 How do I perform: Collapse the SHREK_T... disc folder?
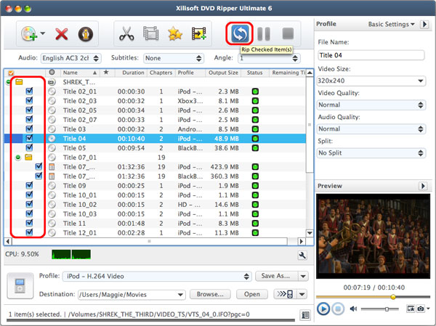(x=8, y=82)
